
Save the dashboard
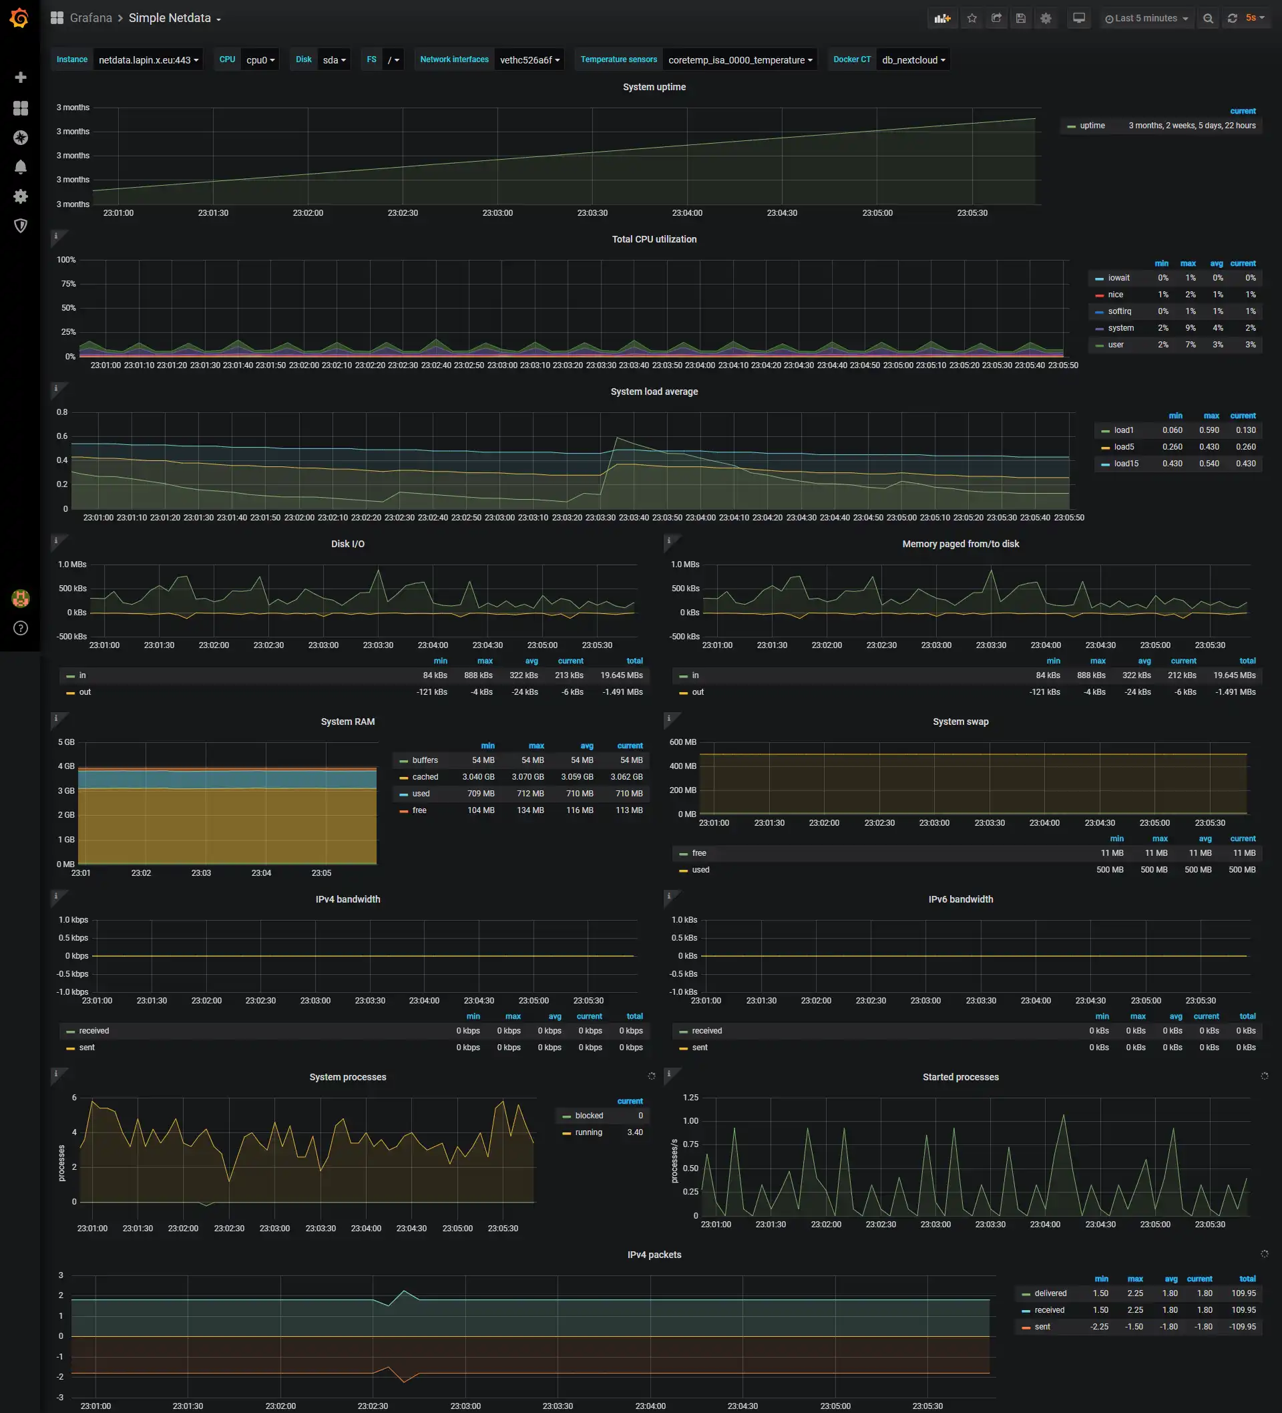point(1021,17)
